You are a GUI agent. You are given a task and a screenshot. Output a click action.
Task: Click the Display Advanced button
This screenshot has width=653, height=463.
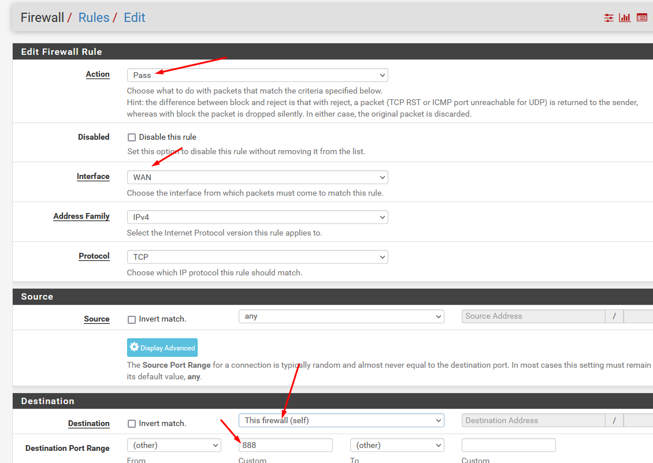(162, 348)
